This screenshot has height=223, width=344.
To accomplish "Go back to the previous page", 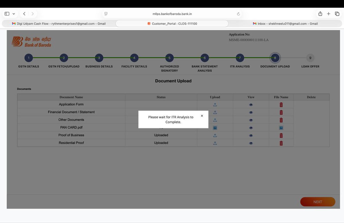I will [x=24, y=14].
